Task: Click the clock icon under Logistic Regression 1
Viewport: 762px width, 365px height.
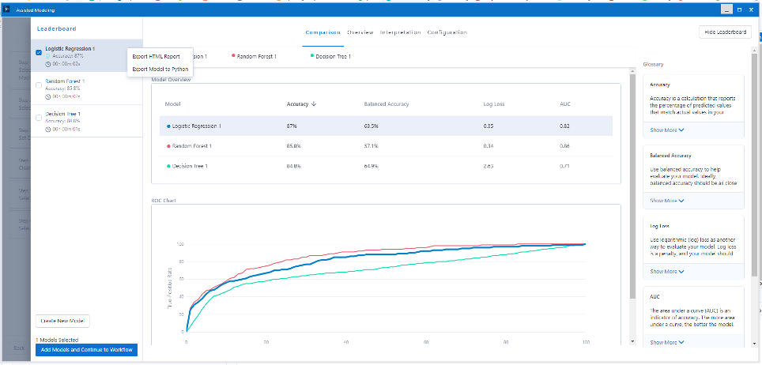Action: point(48,63)
